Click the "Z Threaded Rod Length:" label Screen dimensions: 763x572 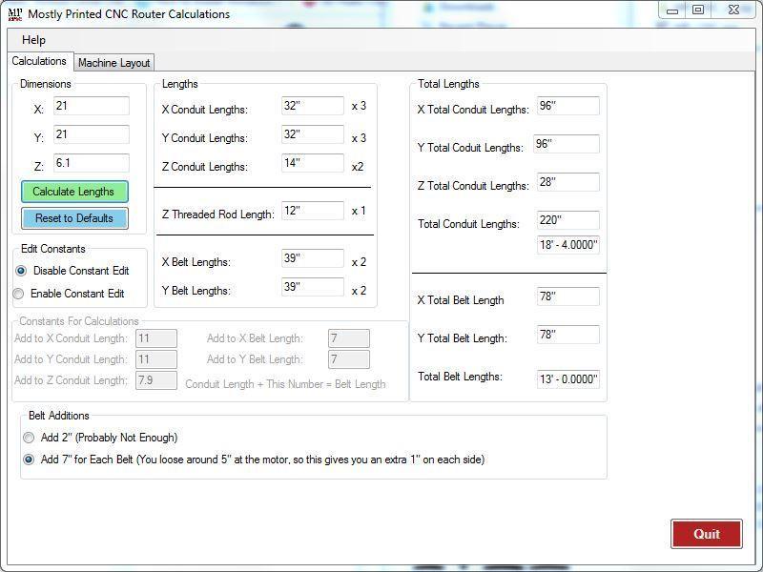218,214
